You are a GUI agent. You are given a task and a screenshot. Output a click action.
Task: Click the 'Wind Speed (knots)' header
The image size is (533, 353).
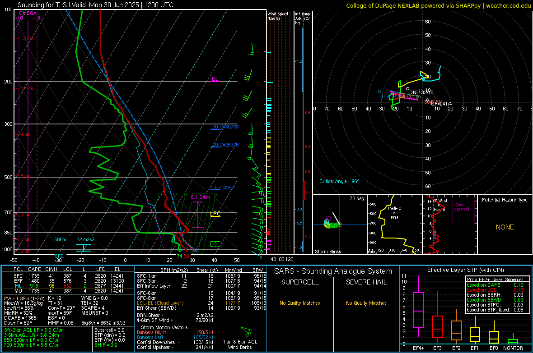278,16
